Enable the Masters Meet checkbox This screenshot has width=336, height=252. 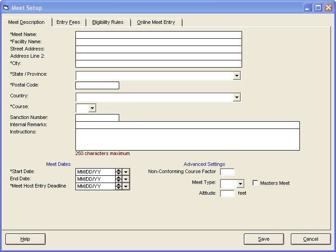256,183
